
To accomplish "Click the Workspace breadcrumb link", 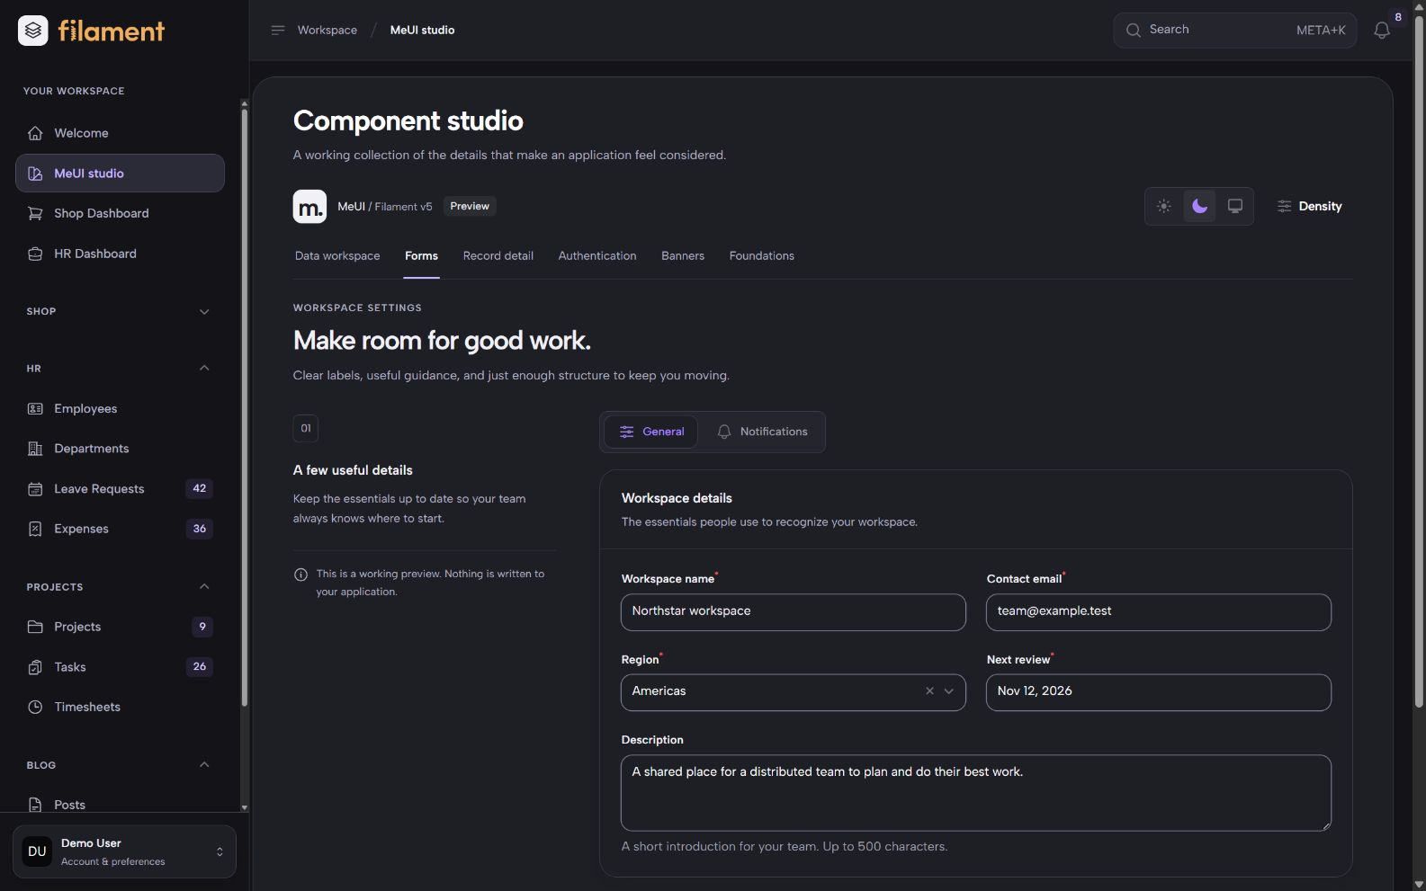I will click(327, 30).
